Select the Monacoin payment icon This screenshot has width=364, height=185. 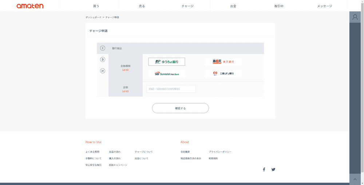103,71
